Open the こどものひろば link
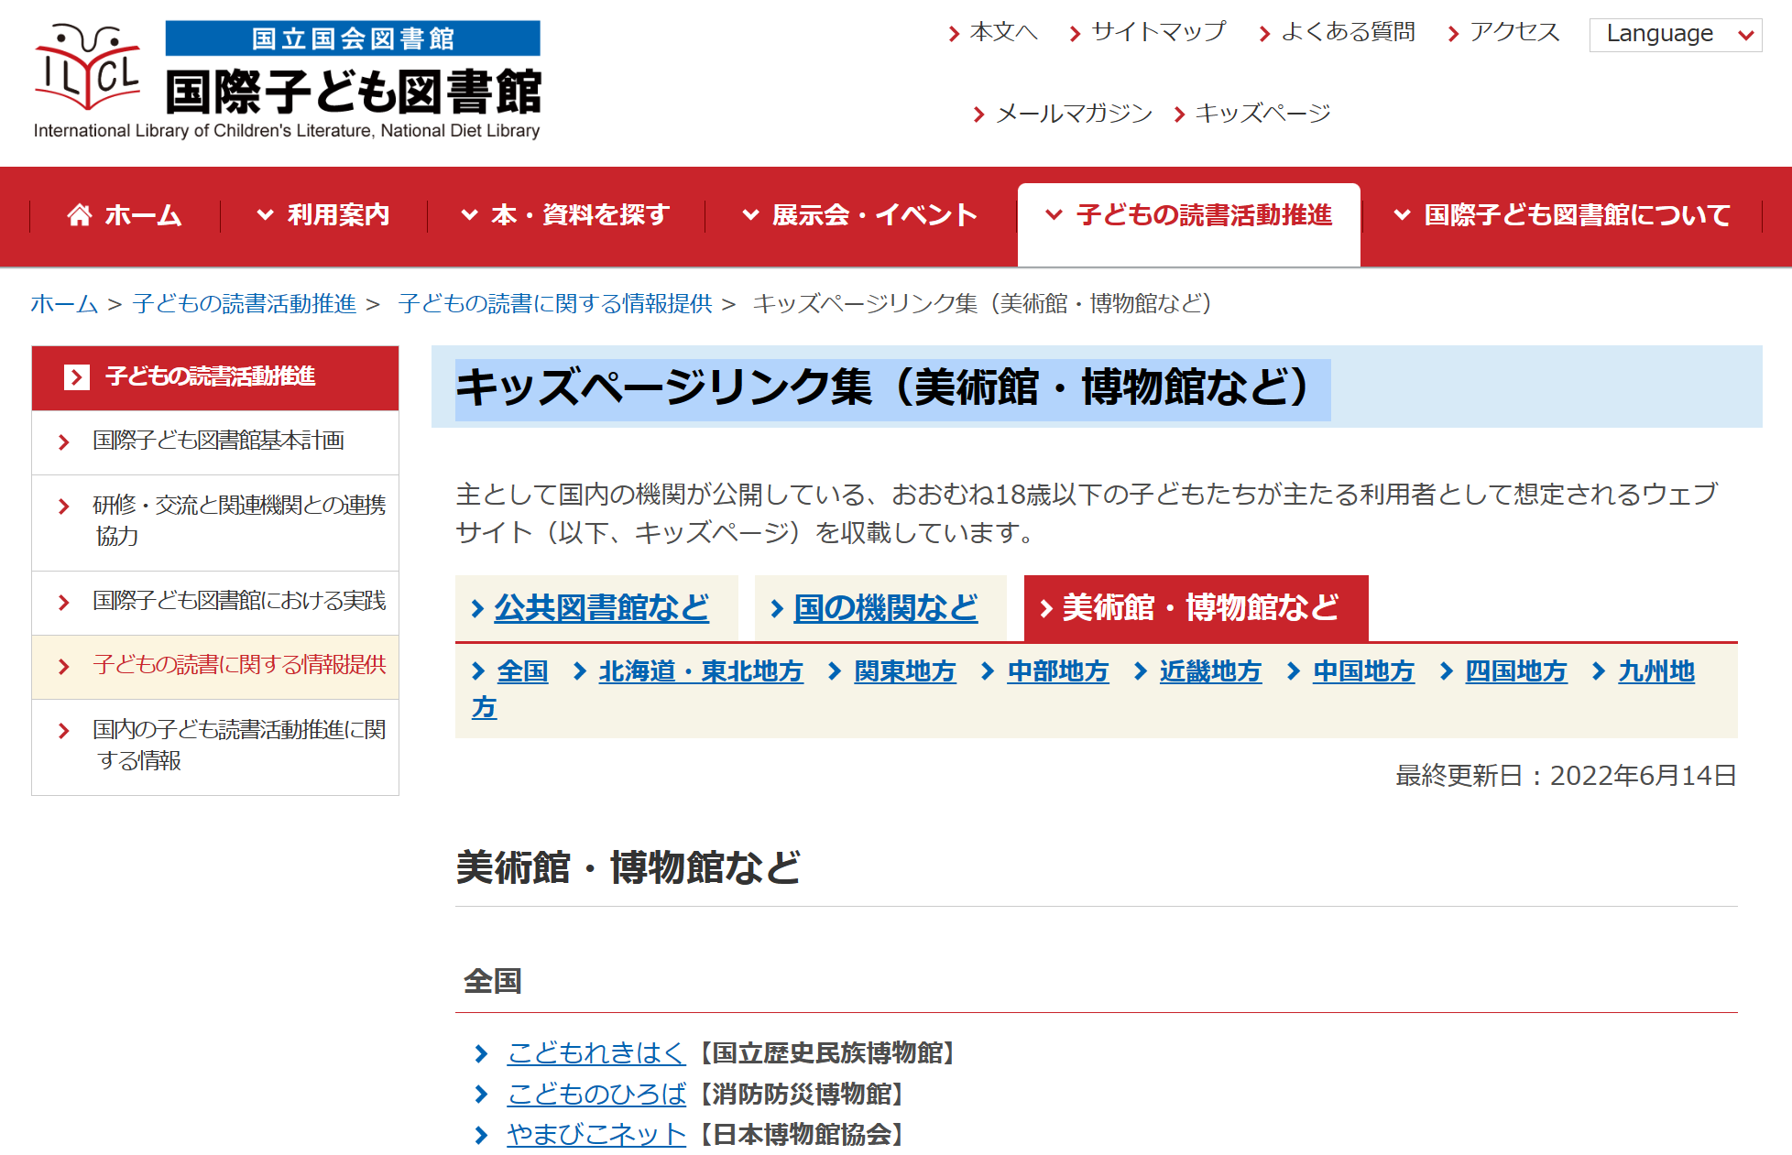This screenshot has height=1155, width=1792. click(596, 1095)
